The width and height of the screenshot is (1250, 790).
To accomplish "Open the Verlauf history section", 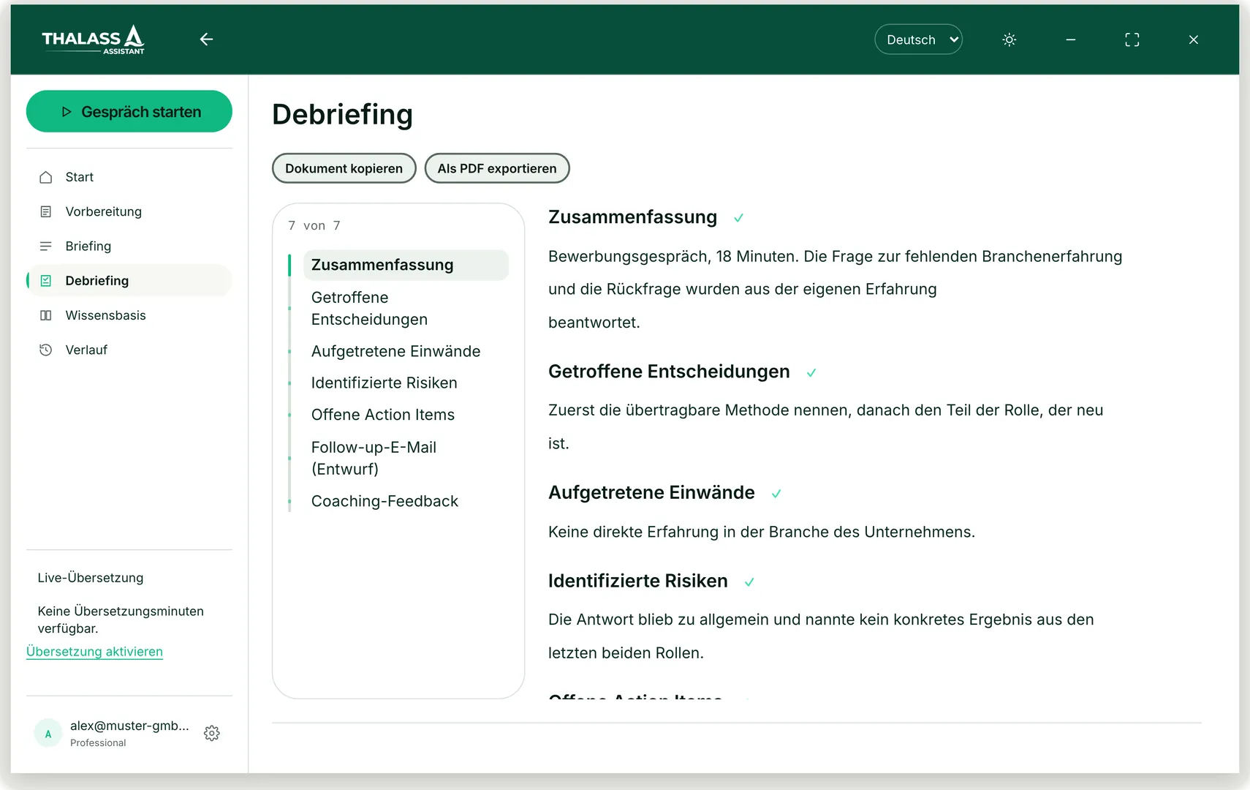I will [x=129, y=350].
